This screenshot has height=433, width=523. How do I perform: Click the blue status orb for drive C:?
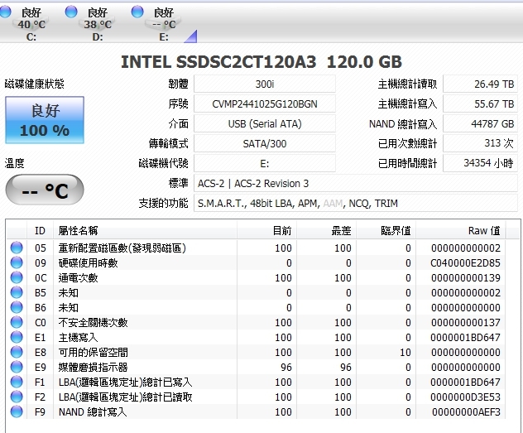pos(5,12)
